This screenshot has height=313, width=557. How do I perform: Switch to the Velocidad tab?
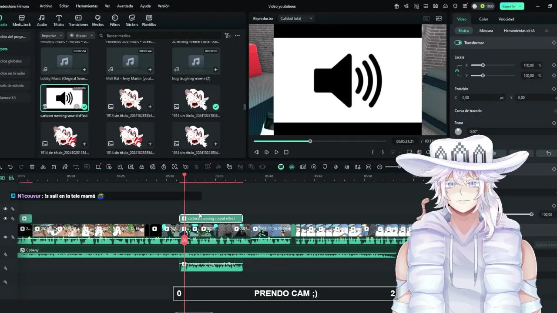[506, 19]
